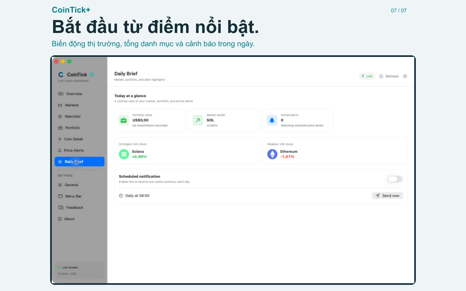
Task: Click the Refresh icon in header
Action: [x=381, y=76]
